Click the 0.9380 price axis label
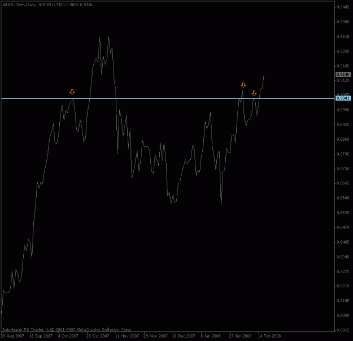 343,22
